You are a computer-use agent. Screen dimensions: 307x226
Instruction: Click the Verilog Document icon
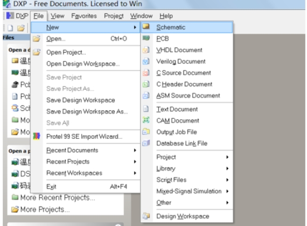click(146, 61)
